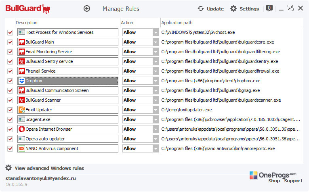Open Action dropdown for NANO Antivirus component
This screenshot has height=192, width=309.
156,148
